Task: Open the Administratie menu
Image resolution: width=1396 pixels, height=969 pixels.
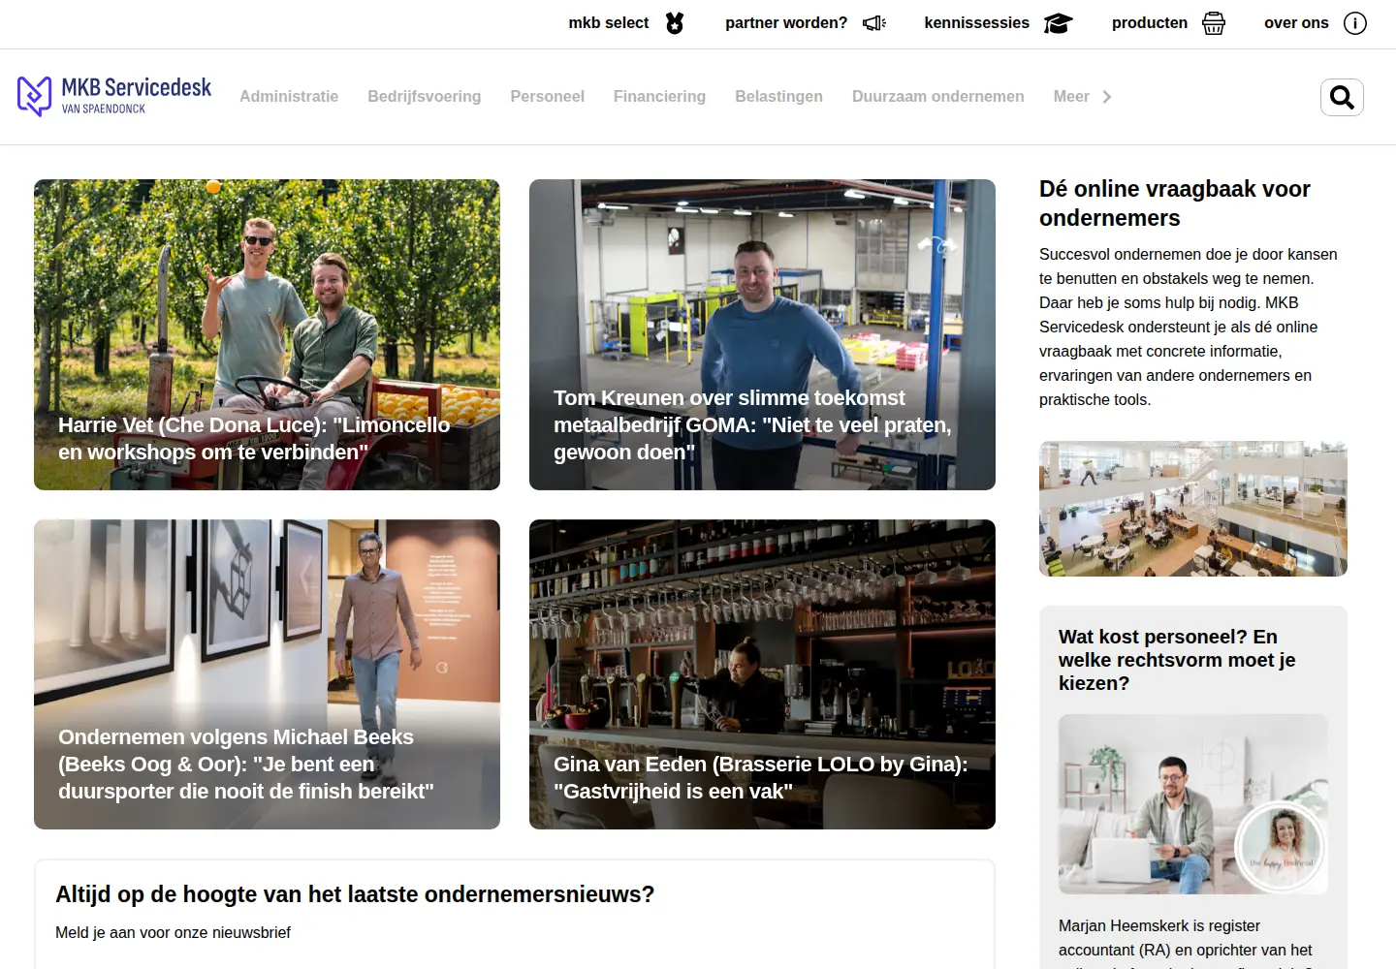Action: 289,97
